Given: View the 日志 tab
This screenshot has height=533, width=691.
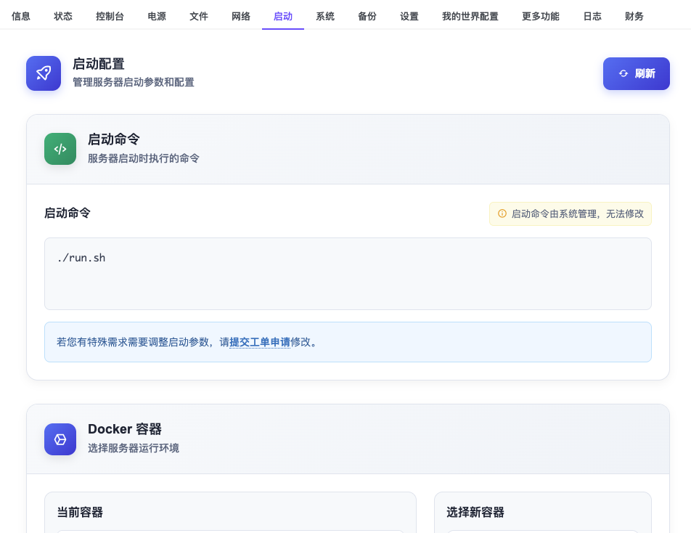Looking at the screenshot, I should point(592,16).
